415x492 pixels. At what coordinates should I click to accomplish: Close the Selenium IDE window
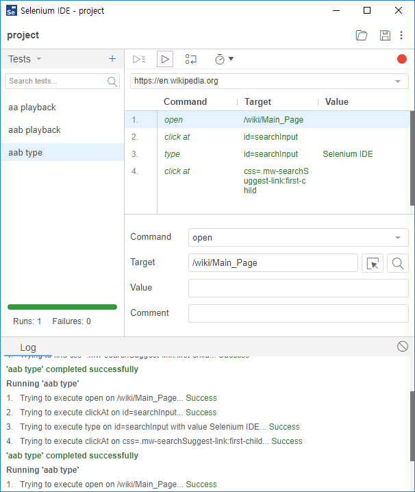pyautogui.click(x=399, y=10)
